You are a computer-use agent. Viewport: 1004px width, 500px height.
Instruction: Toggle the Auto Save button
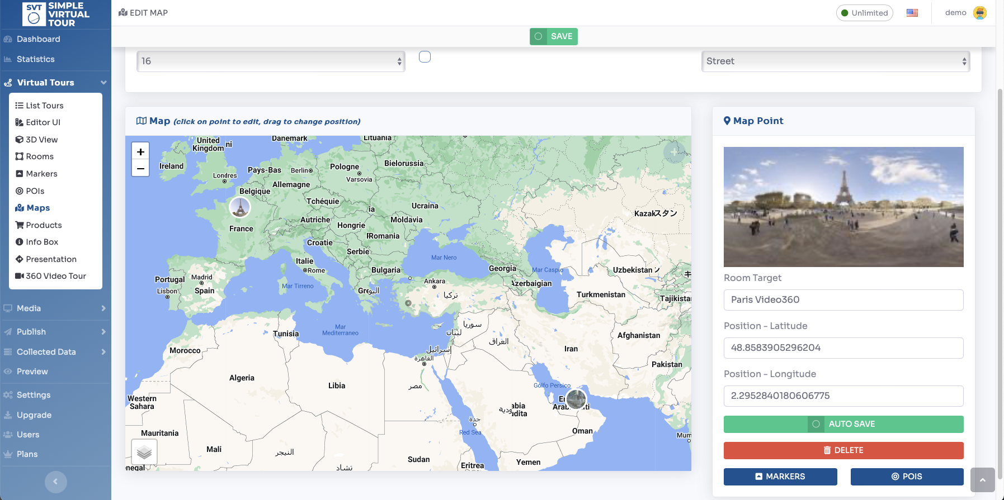pos(843,424)
